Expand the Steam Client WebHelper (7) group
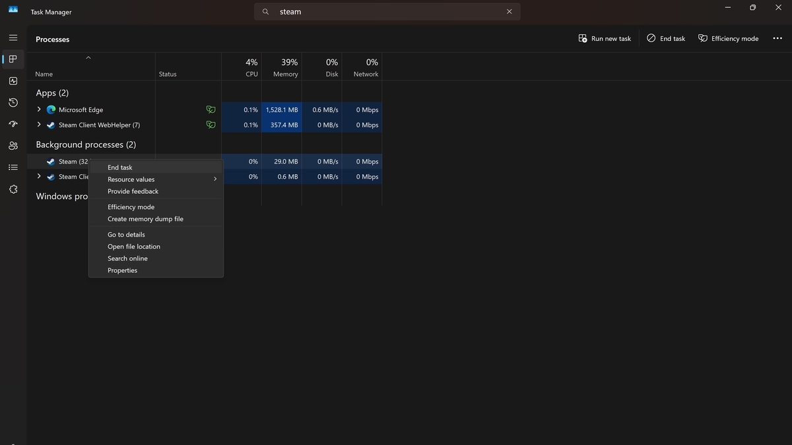This screenshot has height=445, width=792. (39, 125)
